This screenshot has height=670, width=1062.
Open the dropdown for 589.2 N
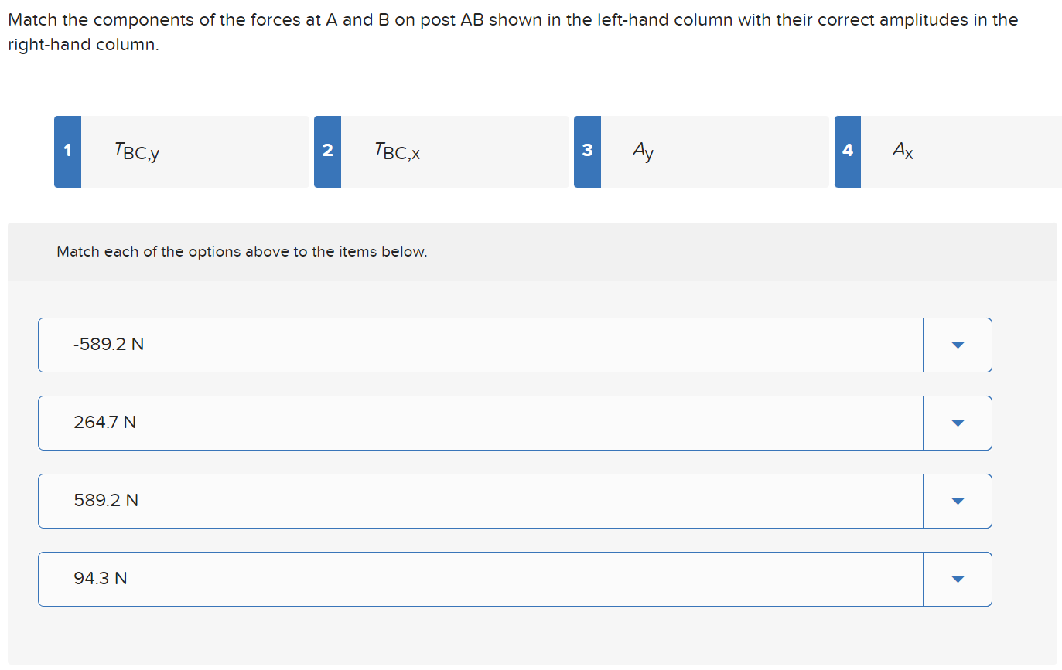(x=958, y=501)
